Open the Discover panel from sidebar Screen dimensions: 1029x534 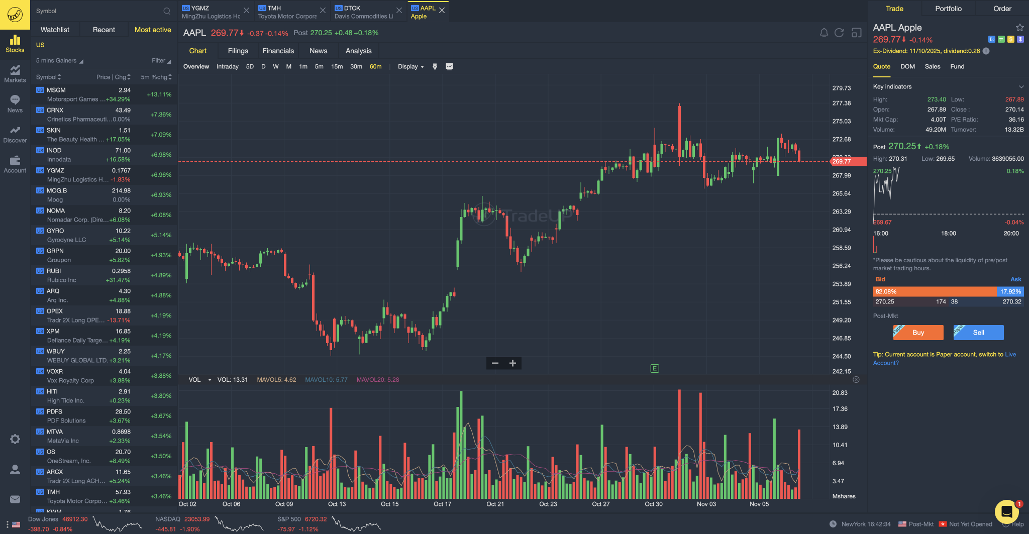click(x=15, y=134)
